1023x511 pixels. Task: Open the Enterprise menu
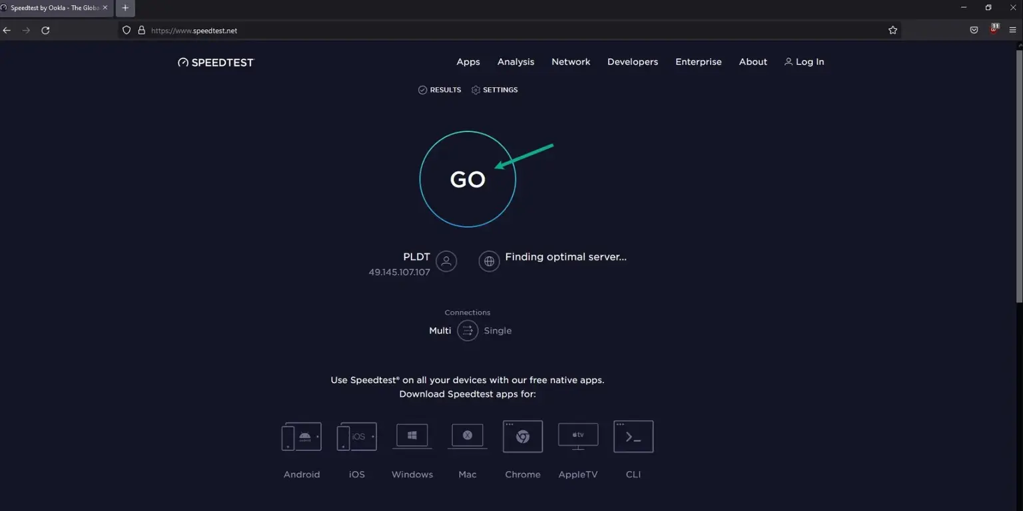click(699, 62)
